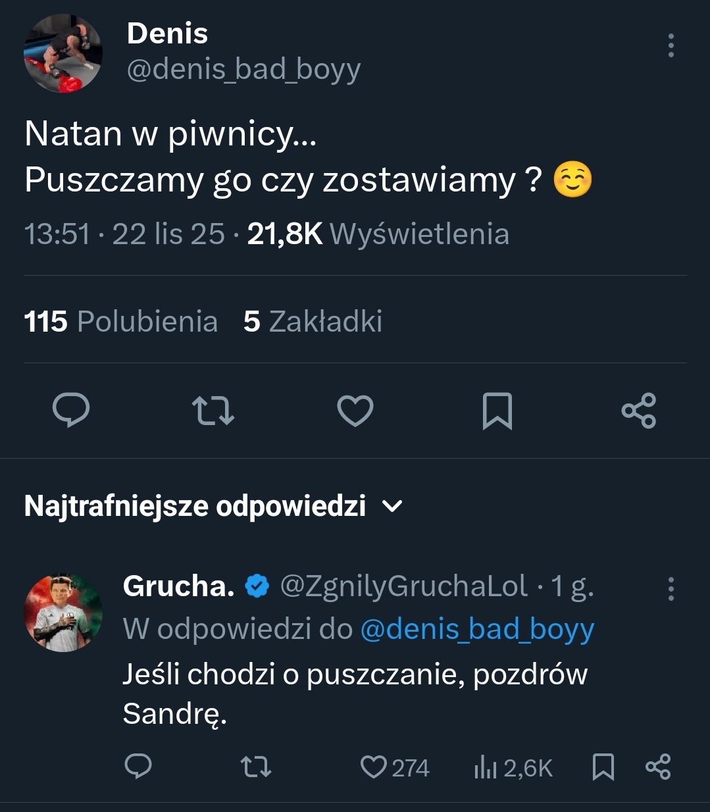Bookmark Denis's post
The height and width of the screenshot is (812, 710).
497,411
